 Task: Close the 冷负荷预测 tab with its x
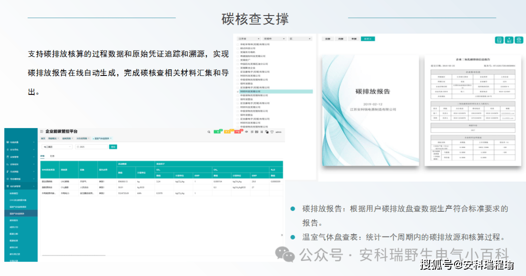(x=89, y=138)
